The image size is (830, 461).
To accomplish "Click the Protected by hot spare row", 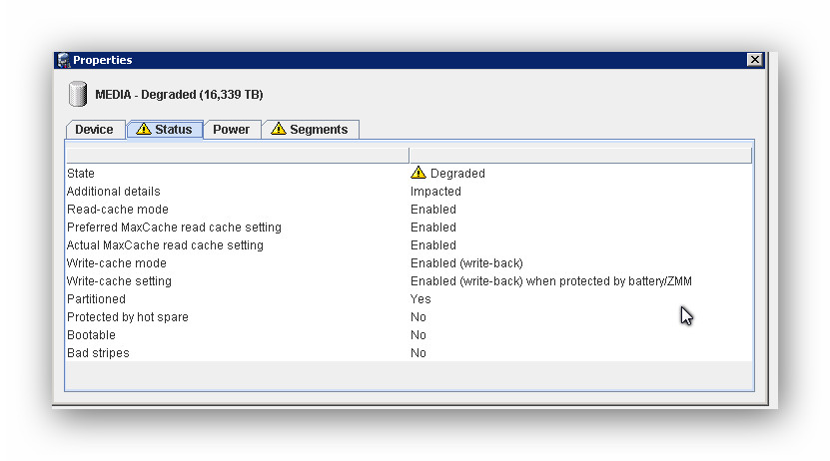I will click(127, 317).
